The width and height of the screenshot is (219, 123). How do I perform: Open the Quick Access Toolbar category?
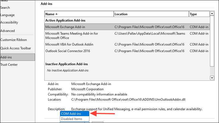tap(16, 48)
